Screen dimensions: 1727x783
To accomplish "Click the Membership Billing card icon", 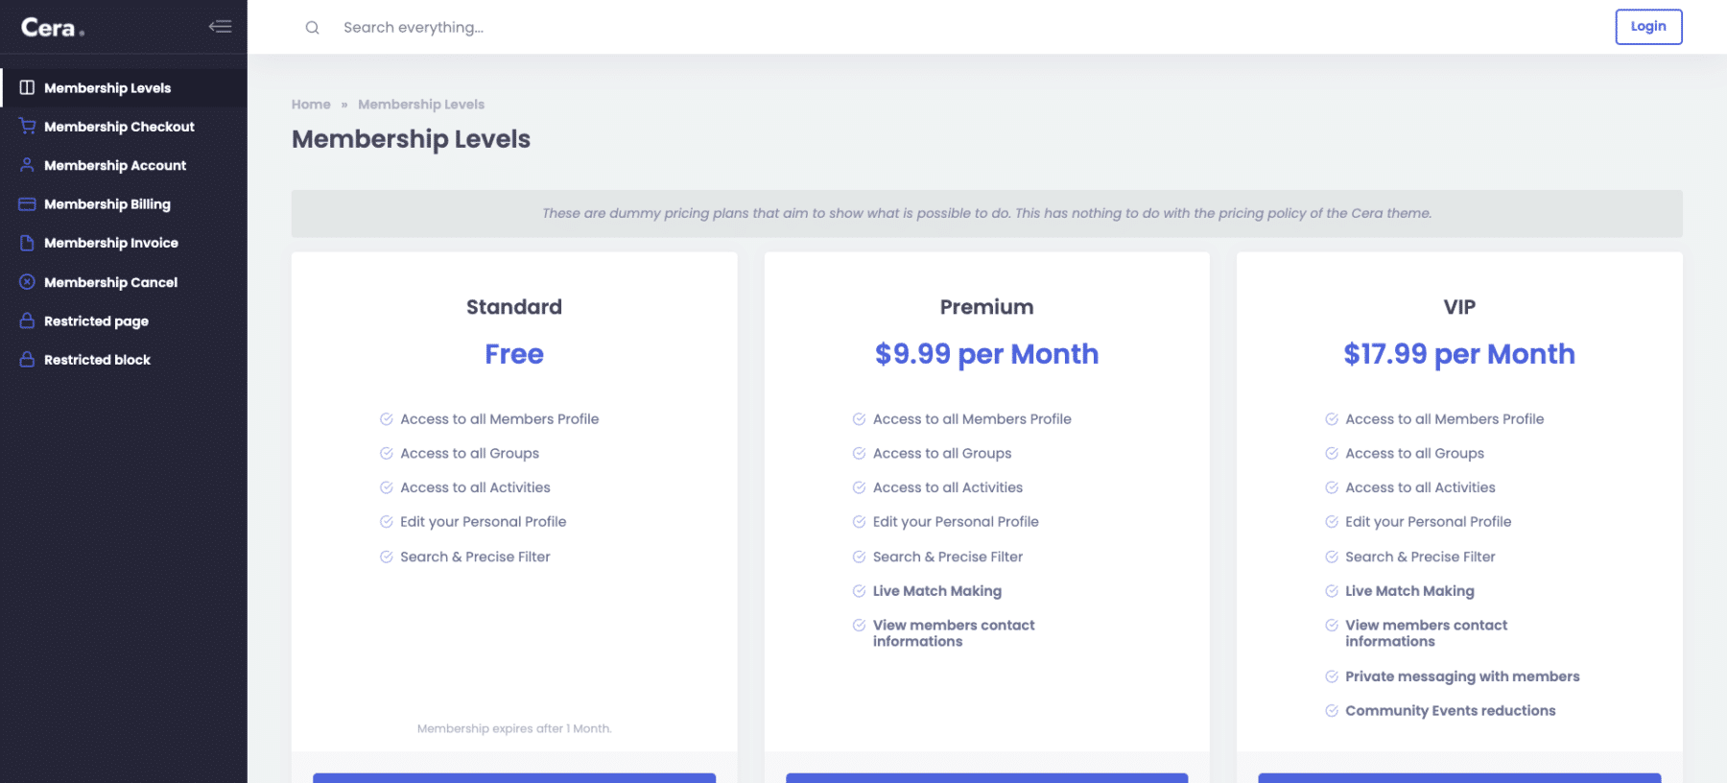I will coord(26,203).
